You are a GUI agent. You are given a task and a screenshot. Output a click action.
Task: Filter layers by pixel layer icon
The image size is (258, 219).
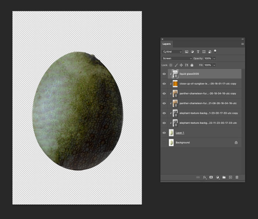coord(187,52)
